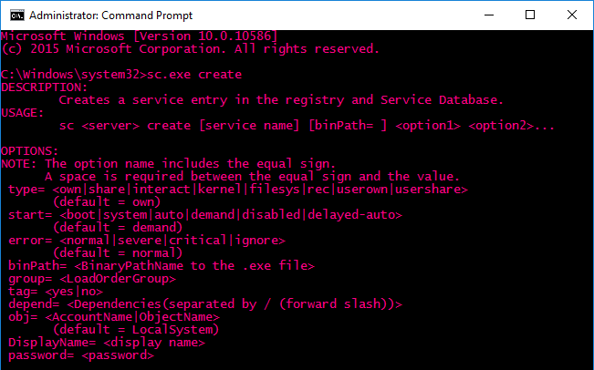Click the 'depend=' dependencies line

[x=205, y=304]
